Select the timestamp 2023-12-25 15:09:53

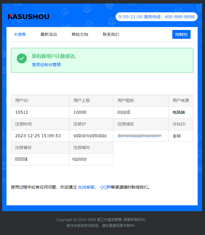pyautogui.click(x=38, y=136)
